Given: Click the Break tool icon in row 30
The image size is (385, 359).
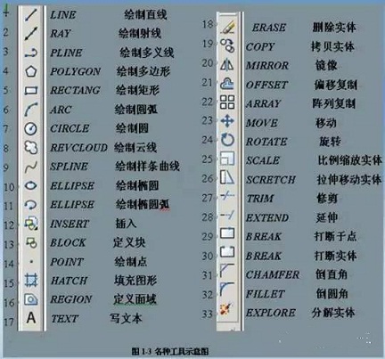Looking at the screenshot, I should tap(227, 252).
